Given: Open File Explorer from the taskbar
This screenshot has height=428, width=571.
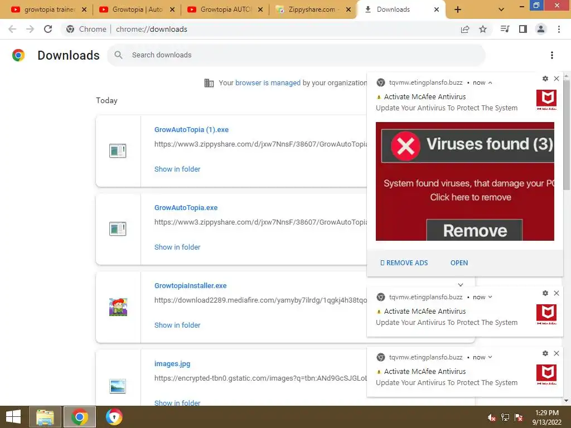Looking at the screenshot, I should 45,417.
